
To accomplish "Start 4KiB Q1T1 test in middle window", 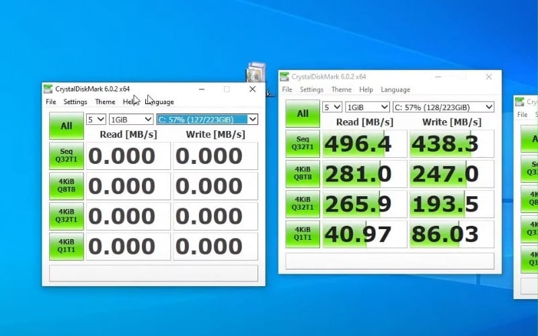I will 303,234.
